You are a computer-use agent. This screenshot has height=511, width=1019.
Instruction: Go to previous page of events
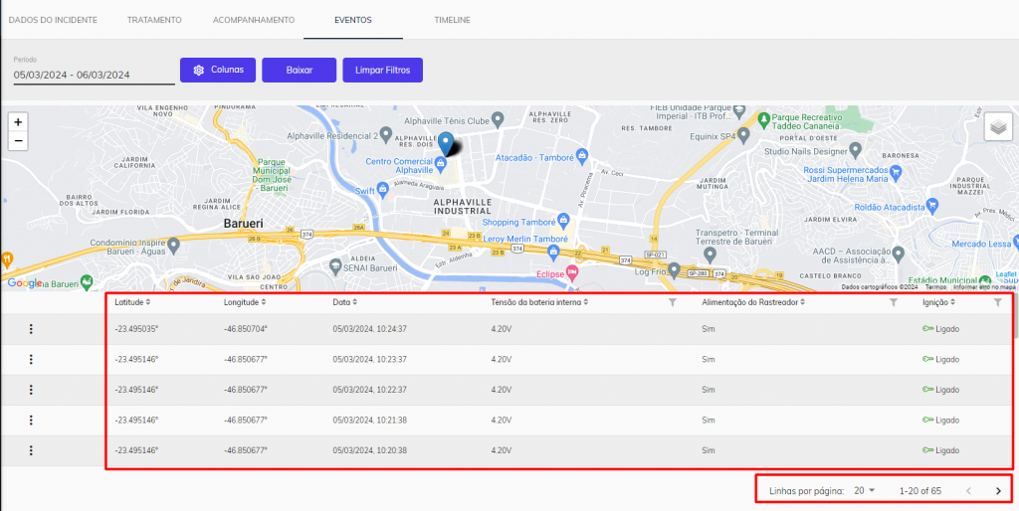[x=968, y=491]
